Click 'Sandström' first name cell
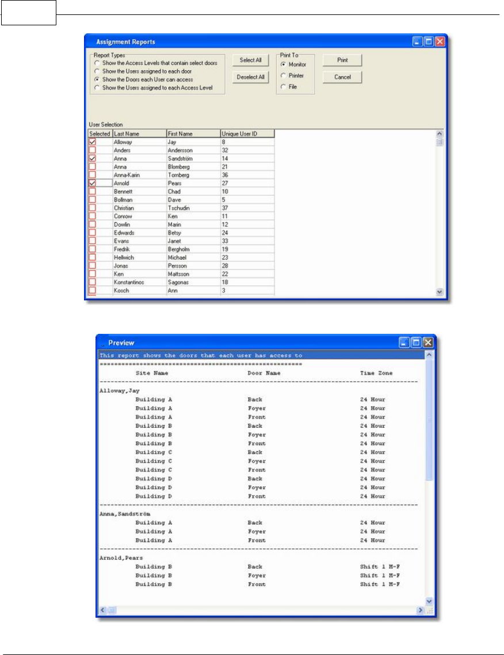This screenshot has width=504, height=655. pyautogui.click(x=193, y=158)
